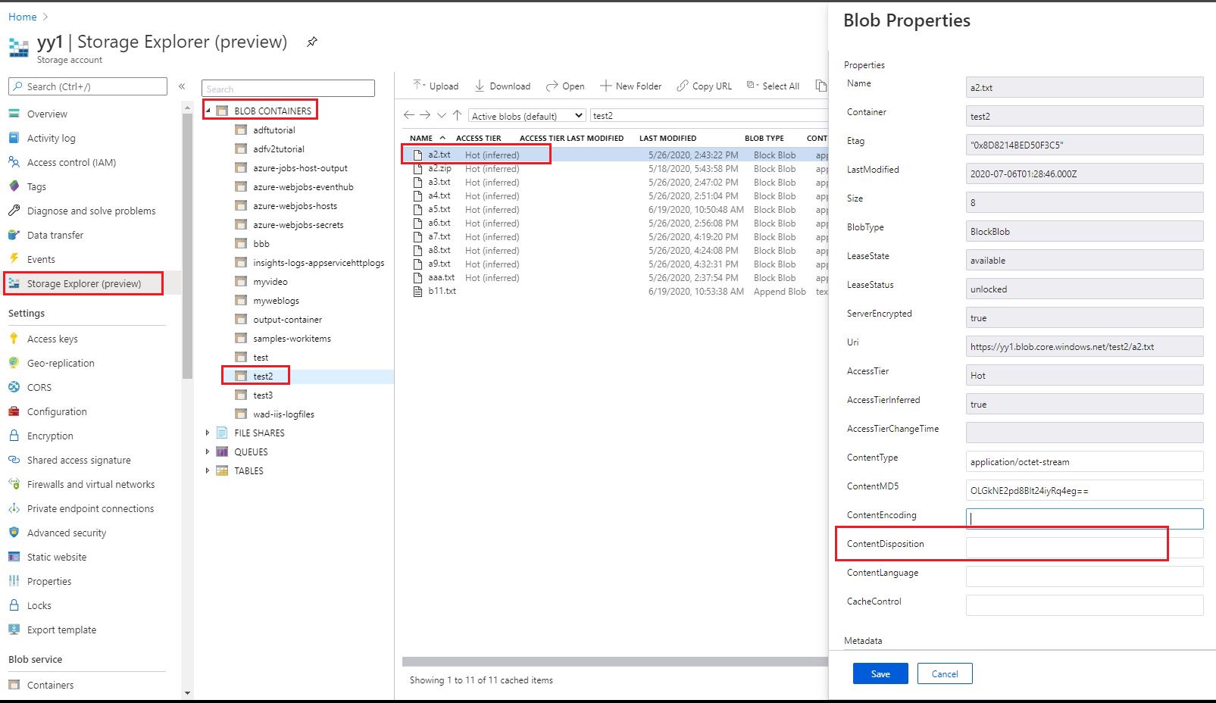The width and height of the screenshot is (1216, 703).
Task: Navigate back via the Home breadcrumb
Action: 22,16
